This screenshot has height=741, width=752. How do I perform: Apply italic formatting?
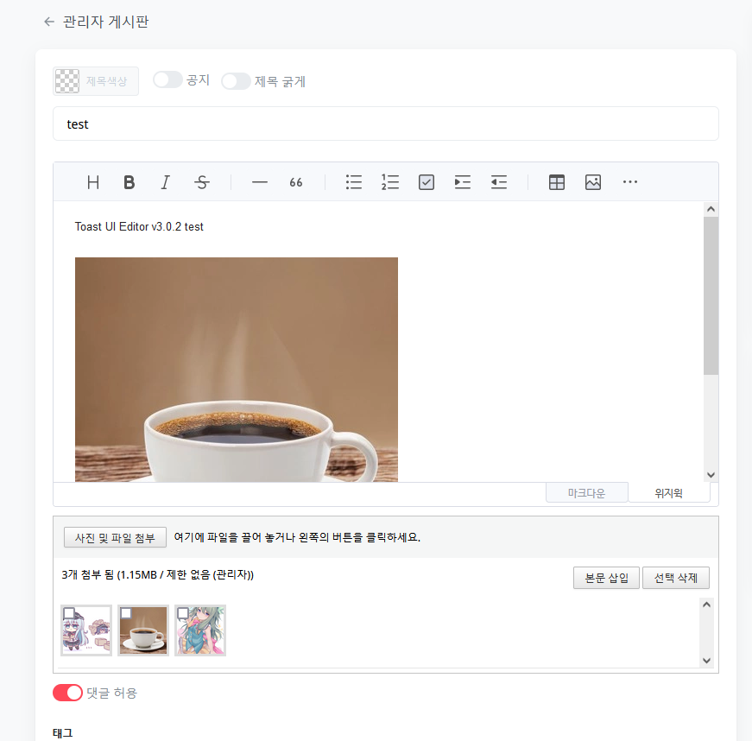[x=166, y=182]
